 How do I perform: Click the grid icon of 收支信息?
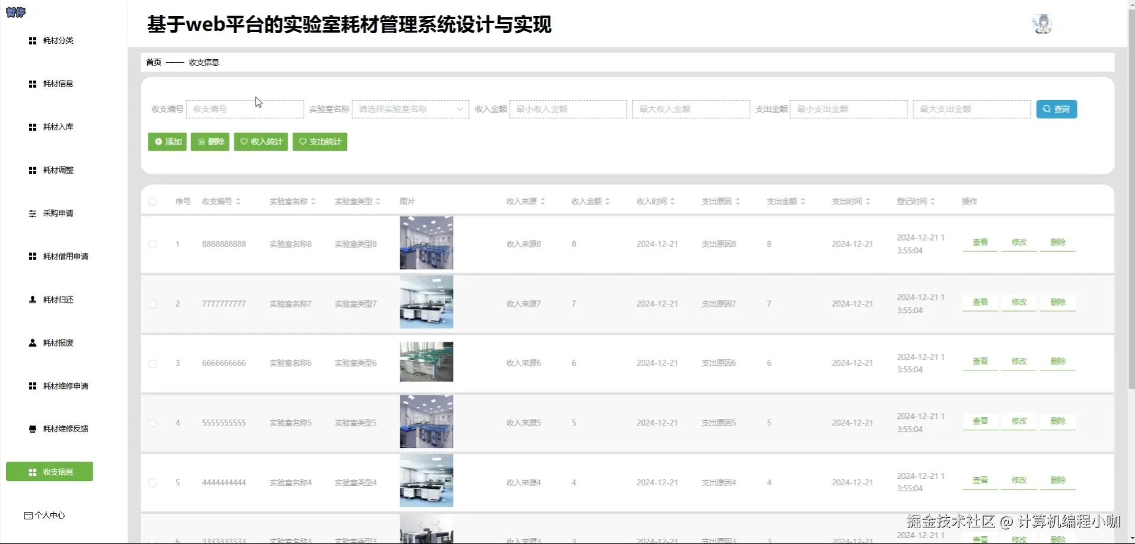33,472
